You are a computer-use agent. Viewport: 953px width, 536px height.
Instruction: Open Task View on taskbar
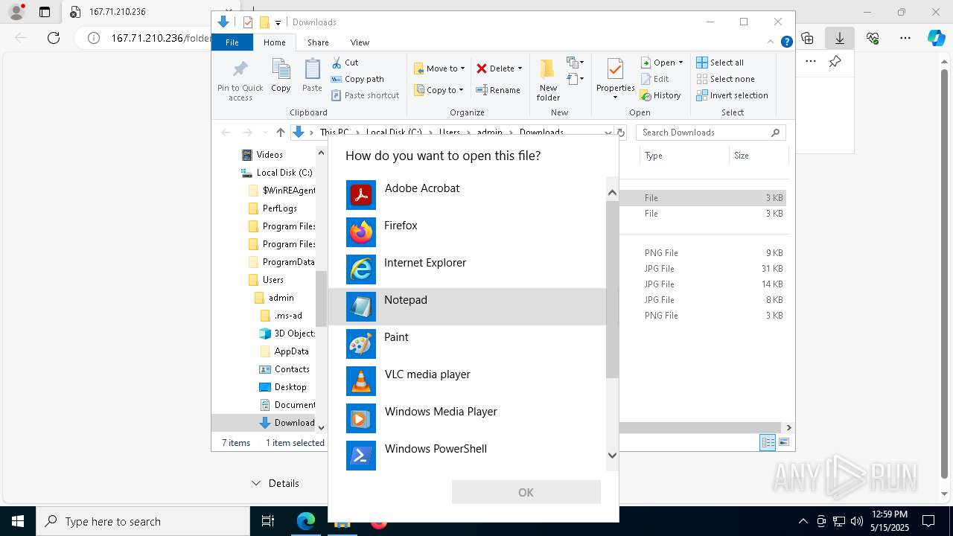tap(268, 521)
